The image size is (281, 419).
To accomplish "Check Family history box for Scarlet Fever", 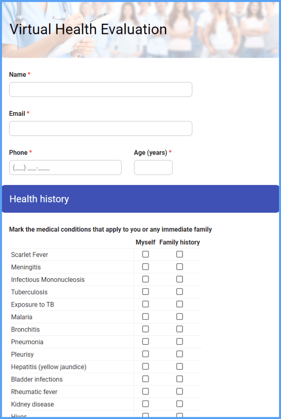I will 179,255.
